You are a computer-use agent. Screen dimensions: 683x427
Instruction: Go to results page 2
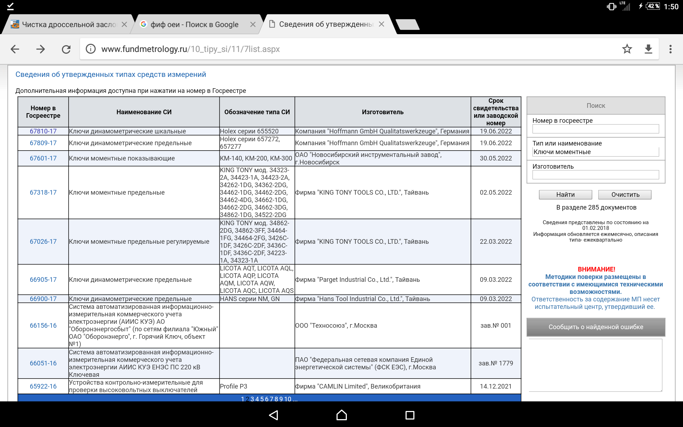(x=248, y=399)
